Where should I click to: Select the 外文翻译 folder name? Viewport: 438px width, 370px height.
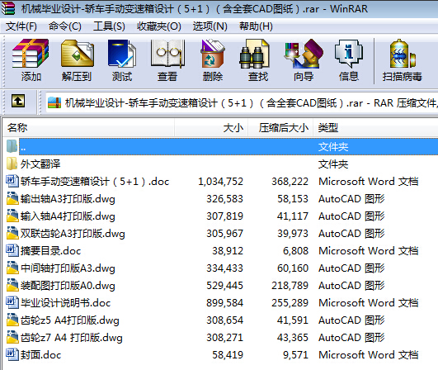point(40,164)
